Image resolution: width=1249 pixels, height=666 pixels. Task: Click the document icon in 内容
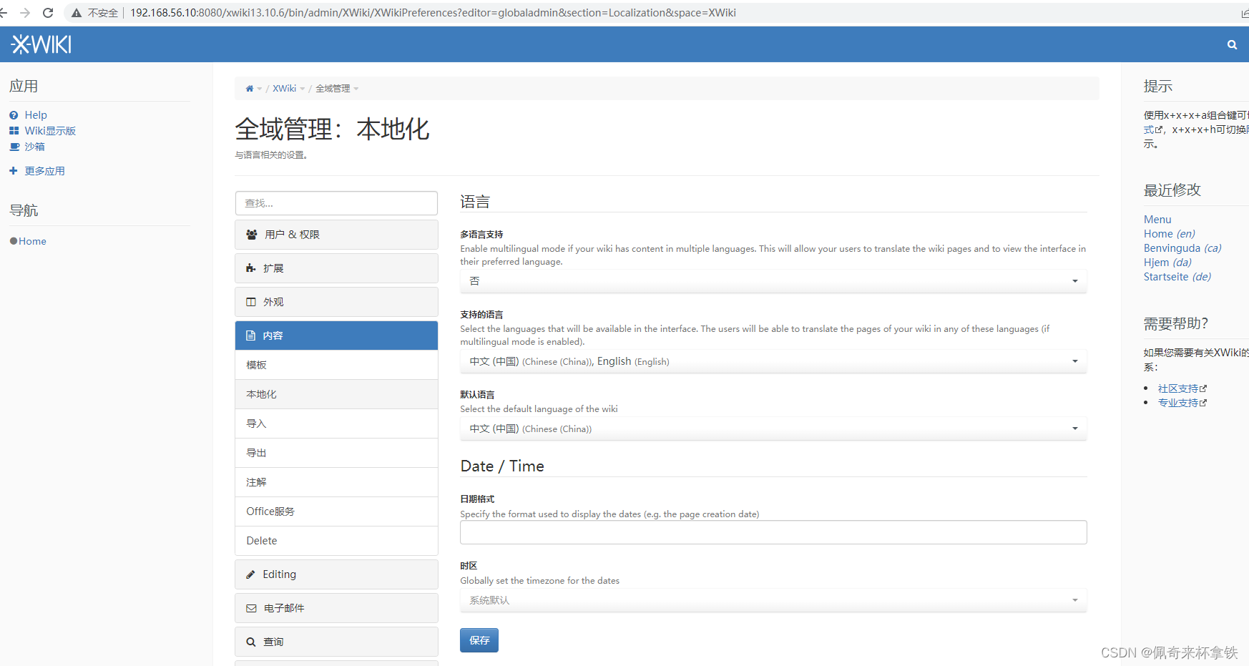(250, 336)
